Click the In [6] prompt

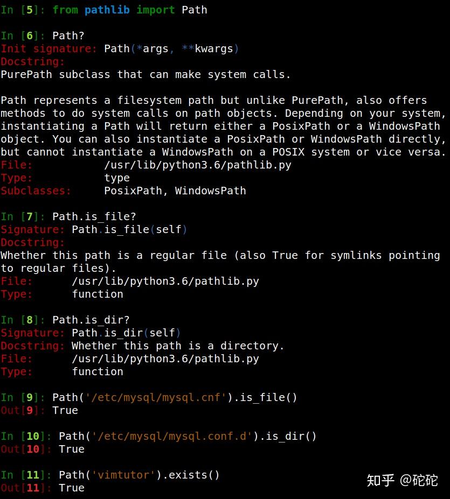coord(23,36)
